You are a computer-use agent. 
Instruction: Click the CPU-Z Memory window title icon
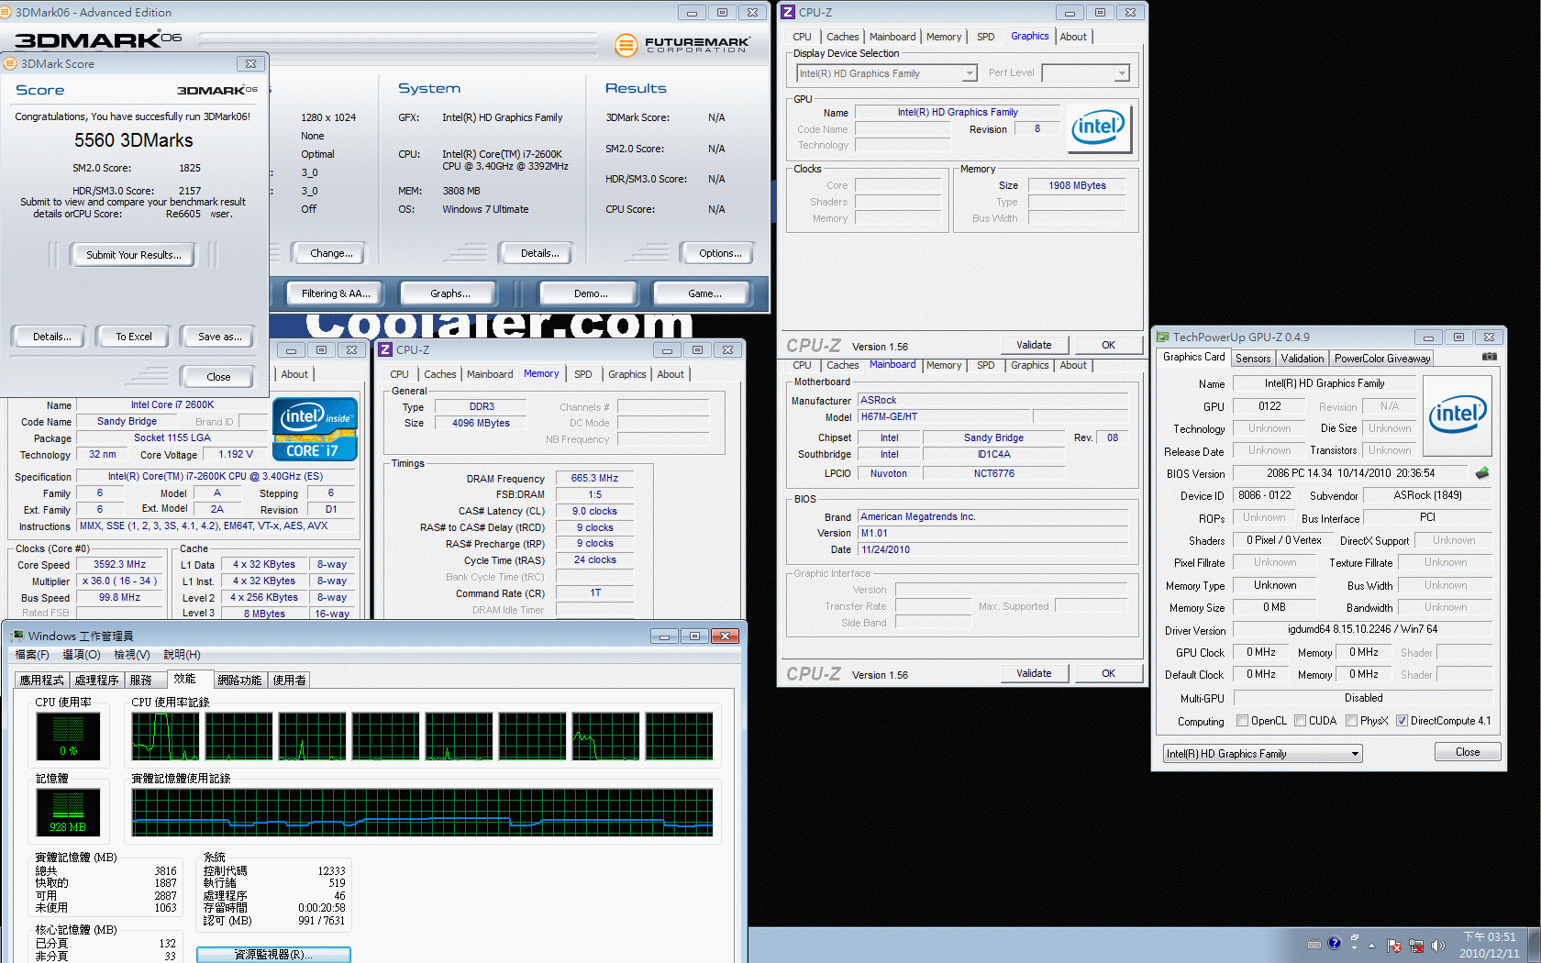pos(386,349)
